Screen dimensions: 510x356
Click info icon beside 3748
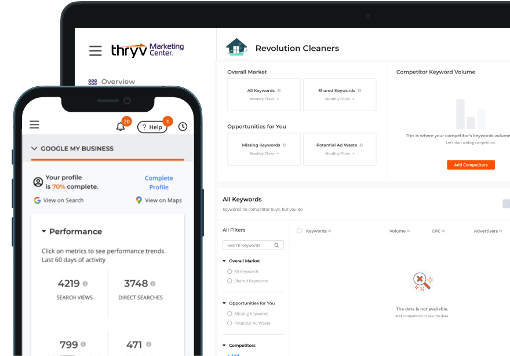point(153,284)
